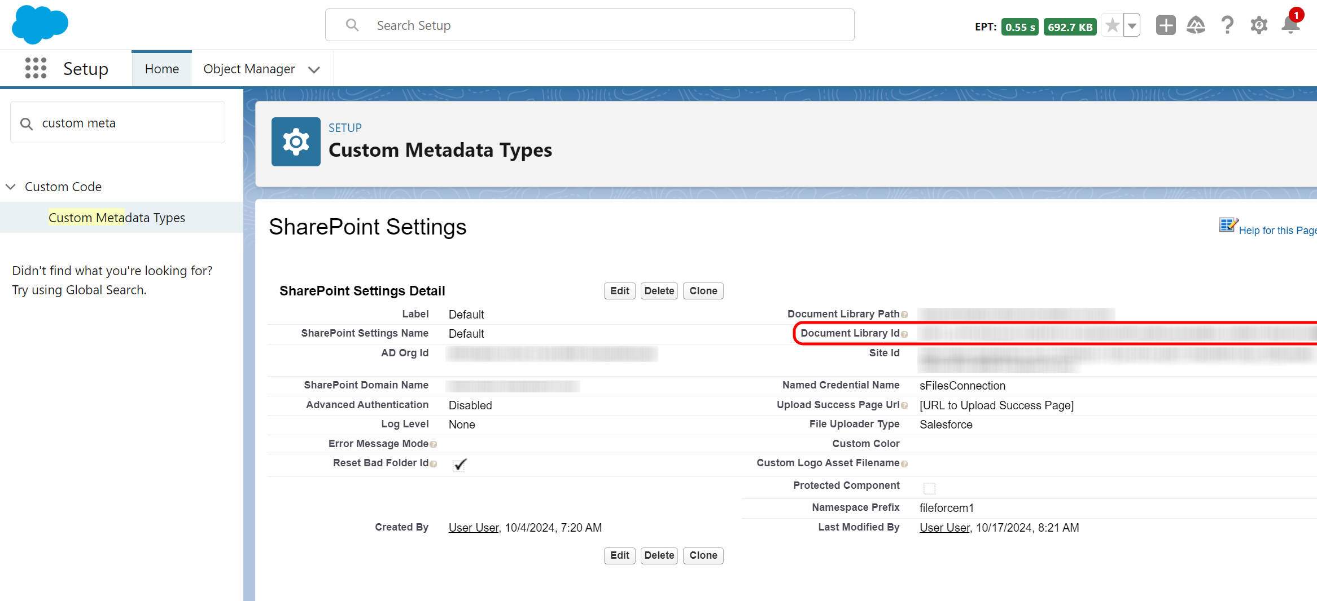The width and height of the screenshot is (1317, 601).
Task: Click the top Clone button
Action: [703, 291]
